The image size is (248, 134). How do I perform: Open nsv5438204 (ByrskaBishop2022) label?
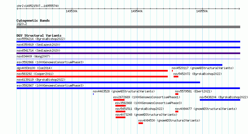coord(224,97)
